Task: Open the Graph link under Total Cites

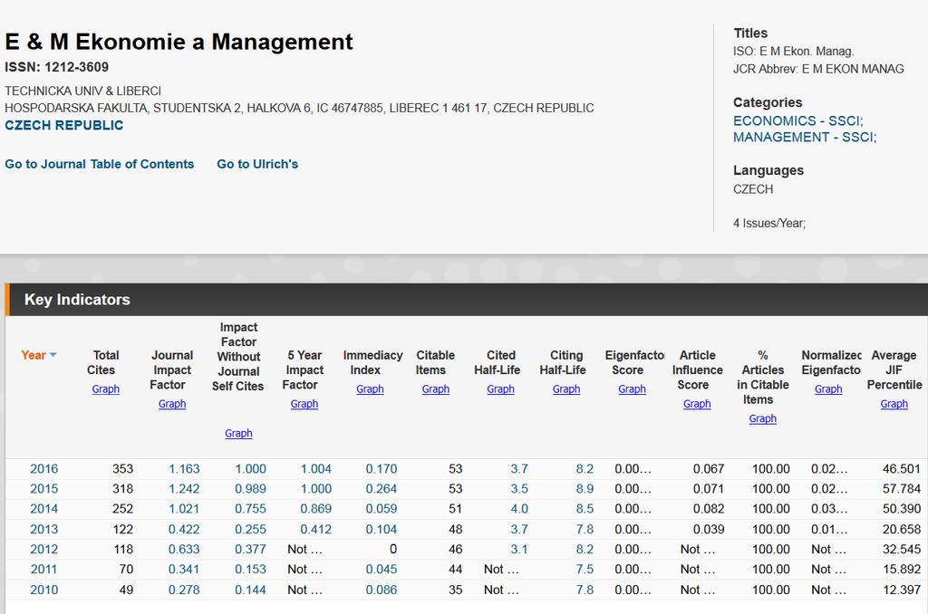Action: [x=106, y=389]
